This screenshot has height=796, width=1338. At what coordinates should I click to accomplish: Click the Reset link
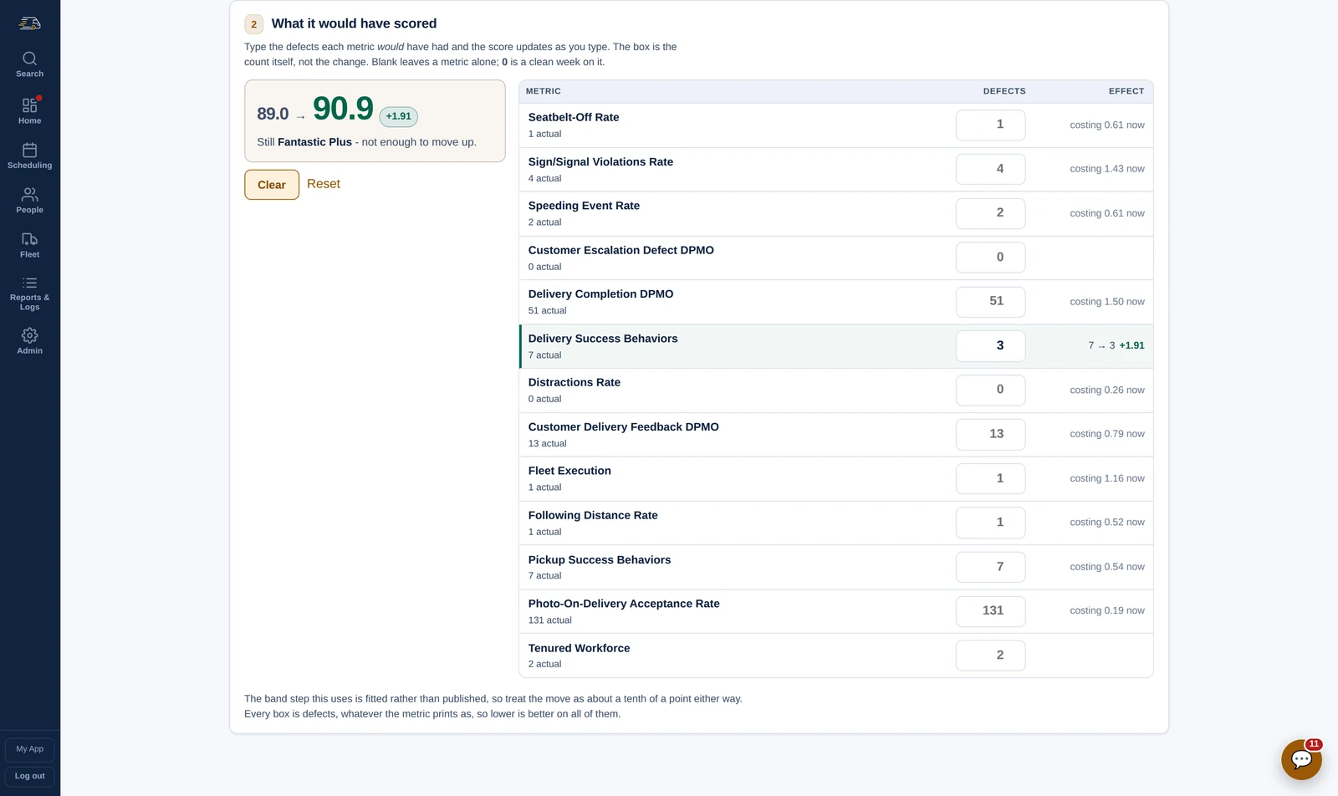tap(324, 184)
